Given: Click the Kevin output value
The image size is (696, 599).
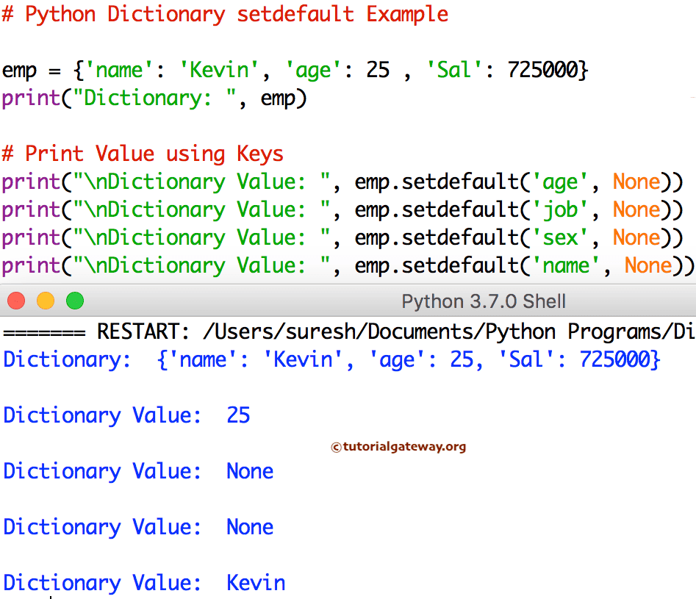Looking at the screenshot, I should (255, 582).
